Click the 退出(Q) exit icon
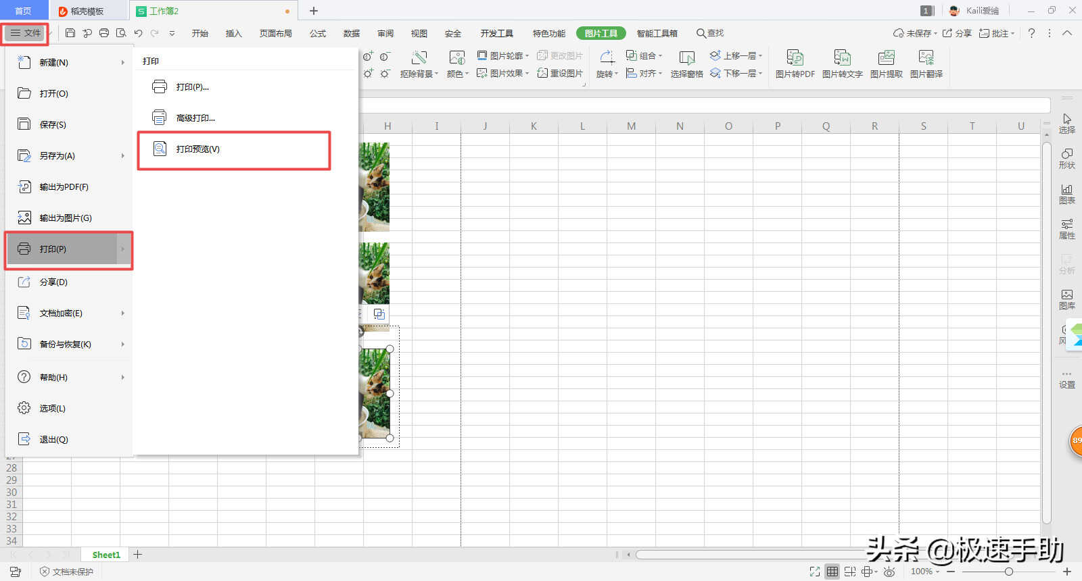 [24, 439]
